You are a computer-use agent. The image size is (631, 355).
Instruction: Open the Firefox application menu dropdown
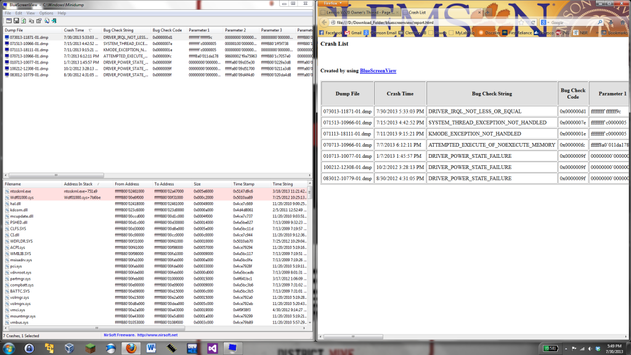pos(332,3)
